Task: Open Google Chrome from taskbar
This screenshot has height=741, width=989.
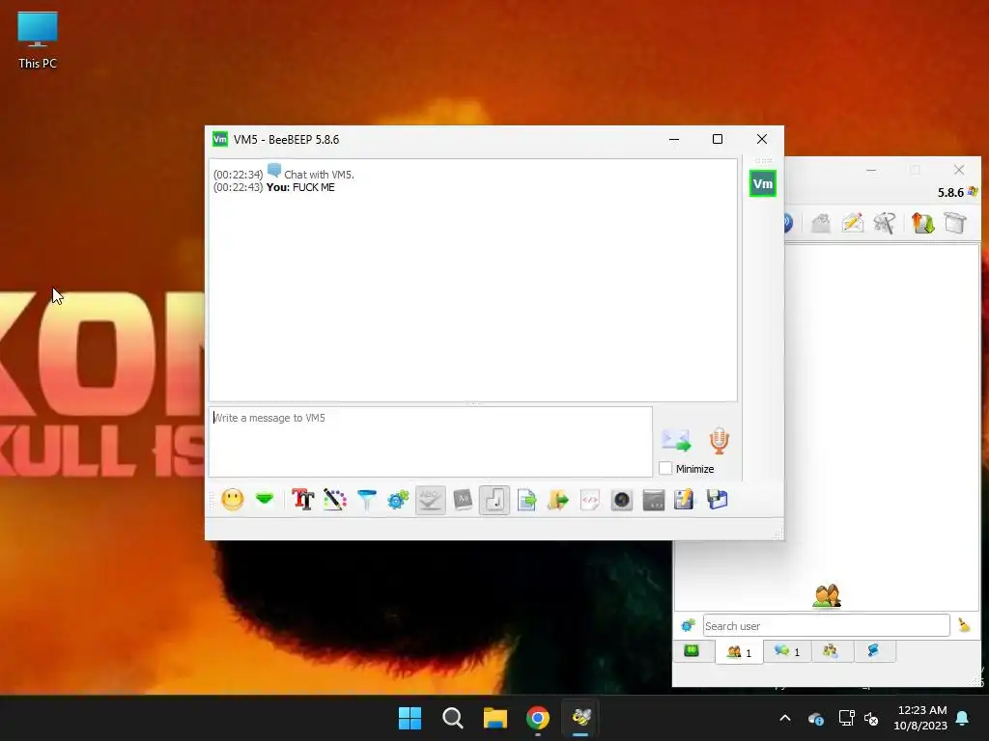Action: click(x=538, y=718)
